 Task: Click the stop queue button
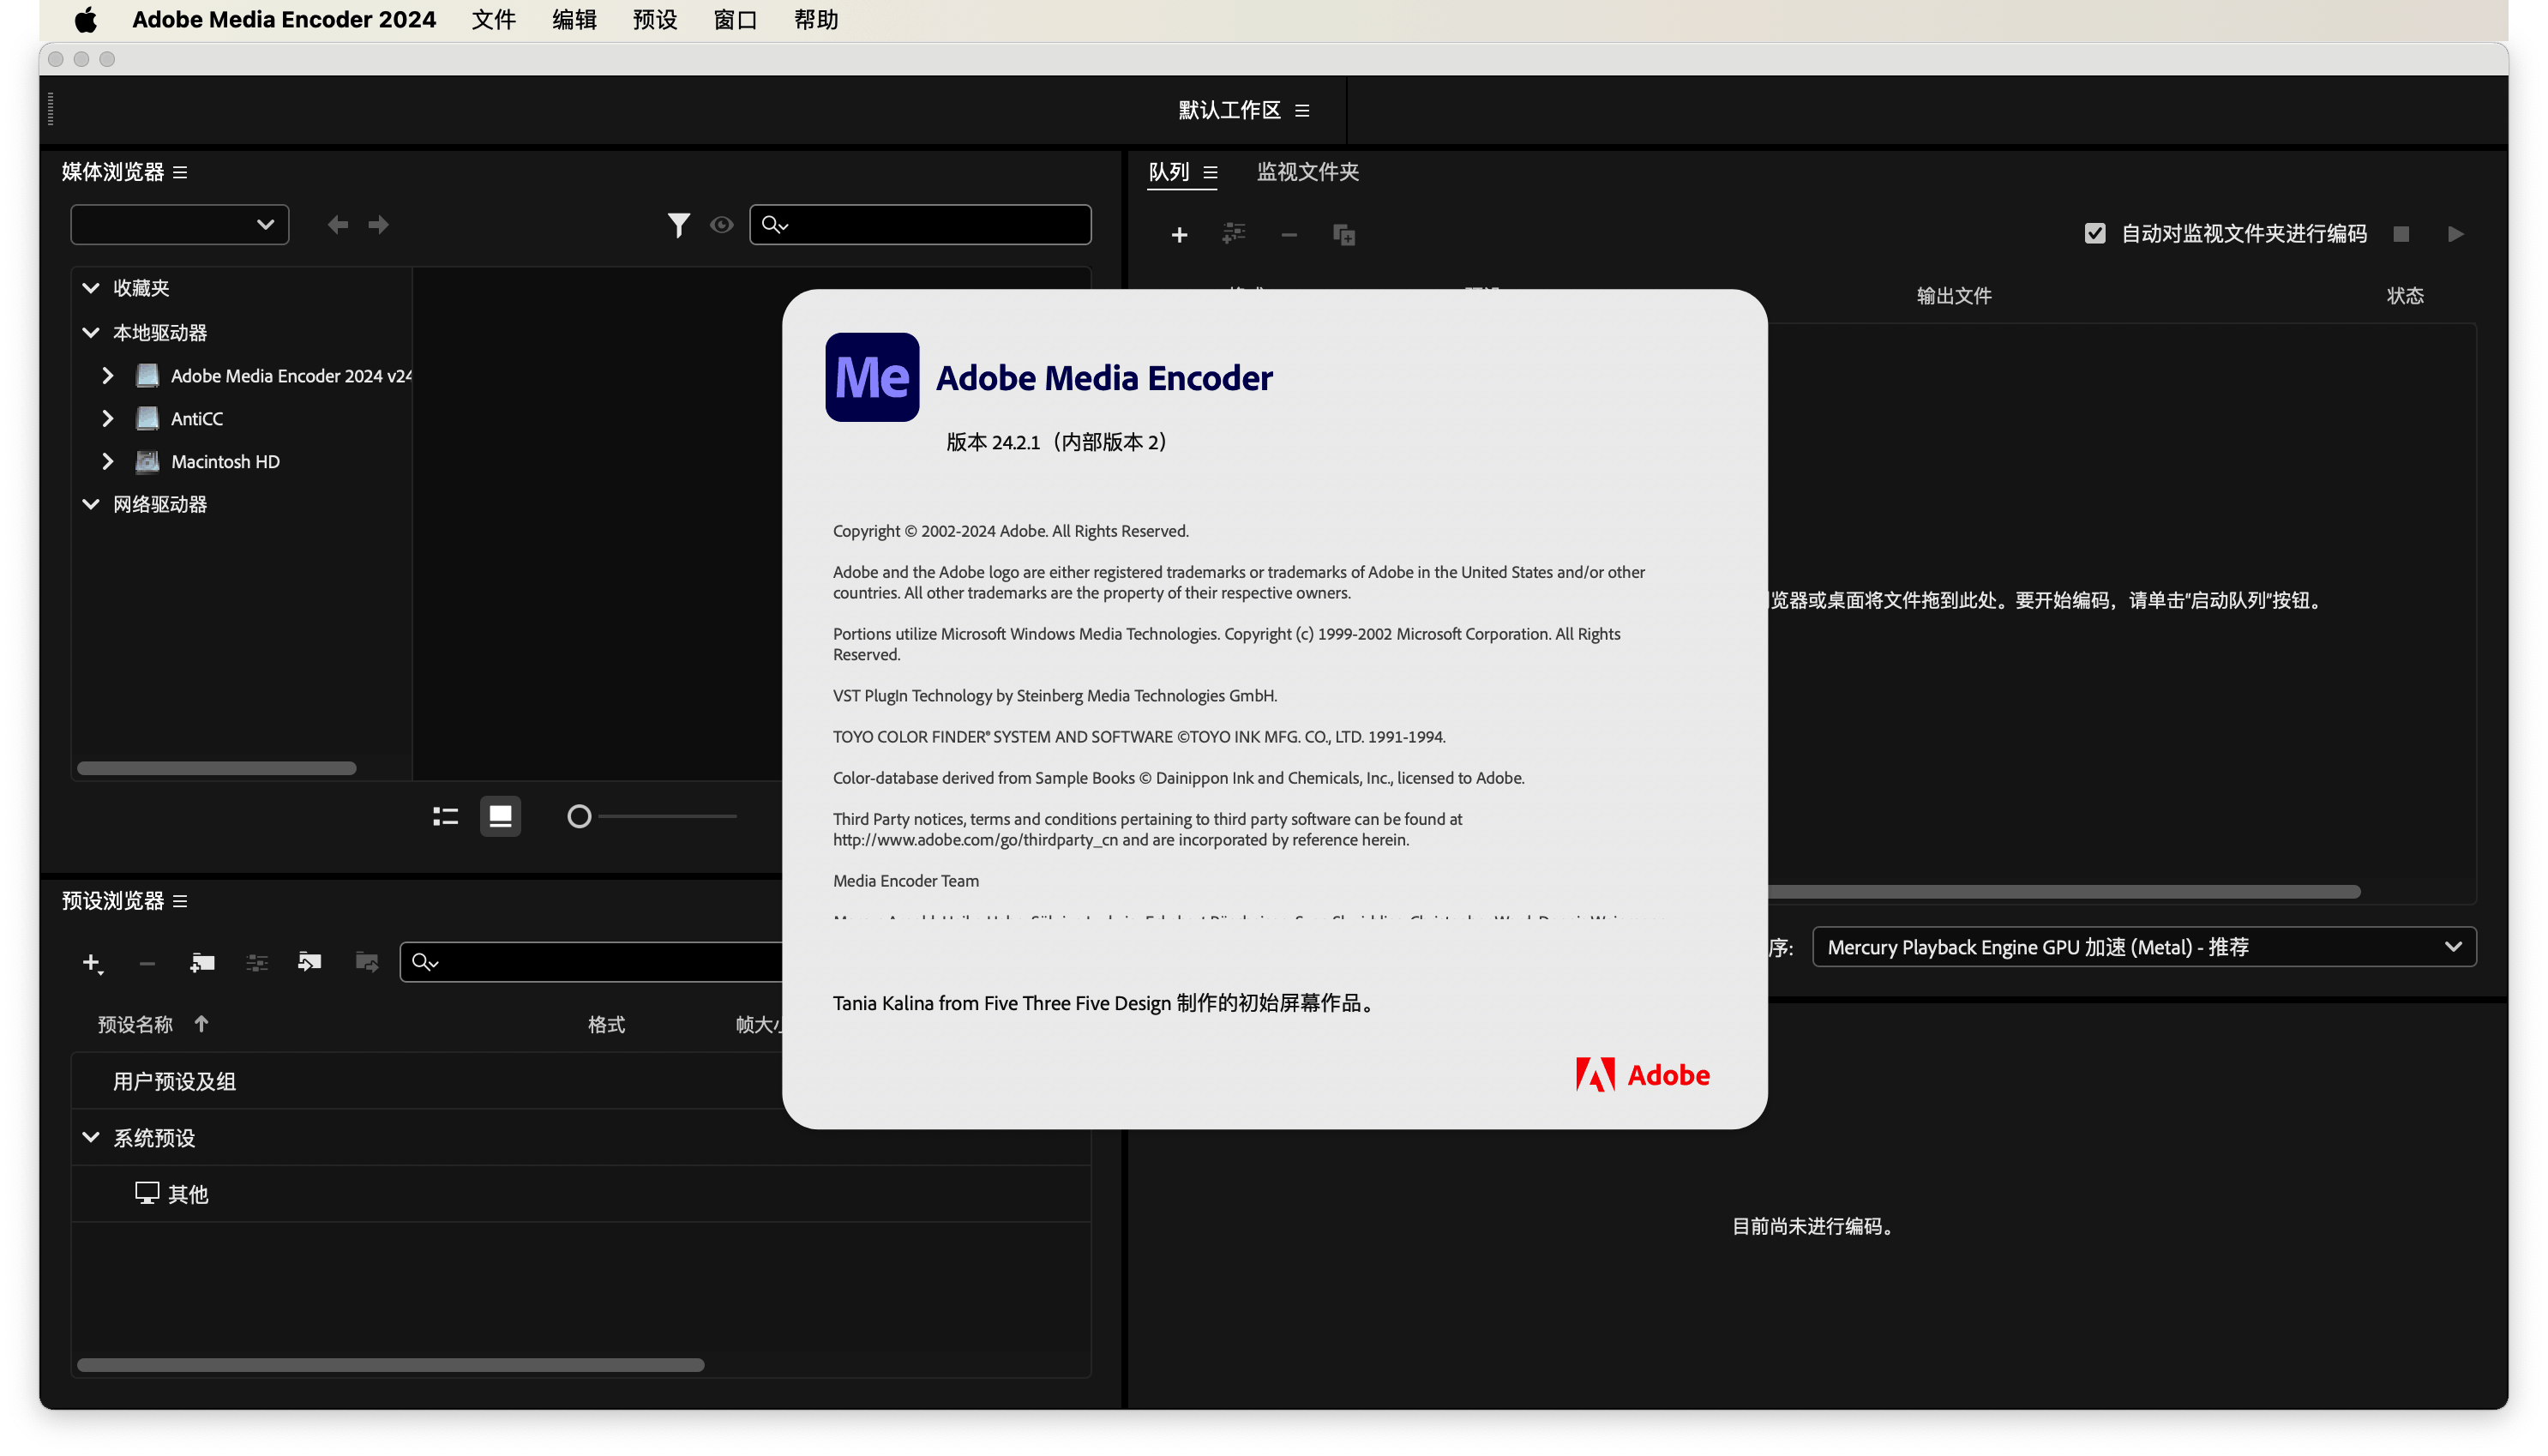[x=2401, y=234]
